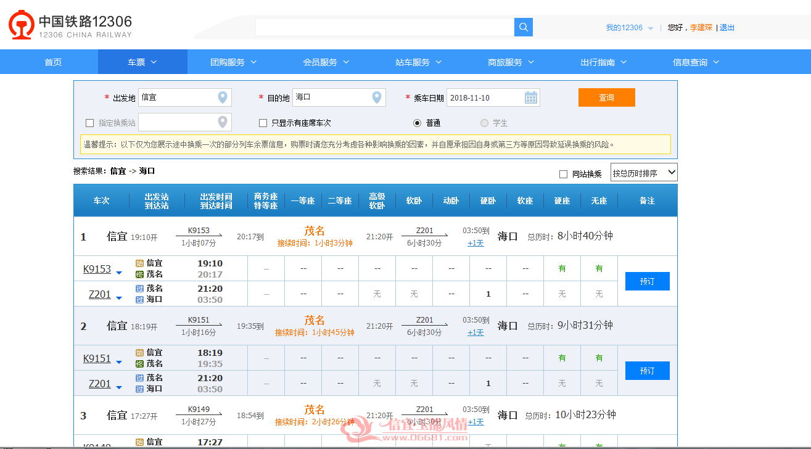
Task: Open the 首页 nav item
Action: click(53, 62)
